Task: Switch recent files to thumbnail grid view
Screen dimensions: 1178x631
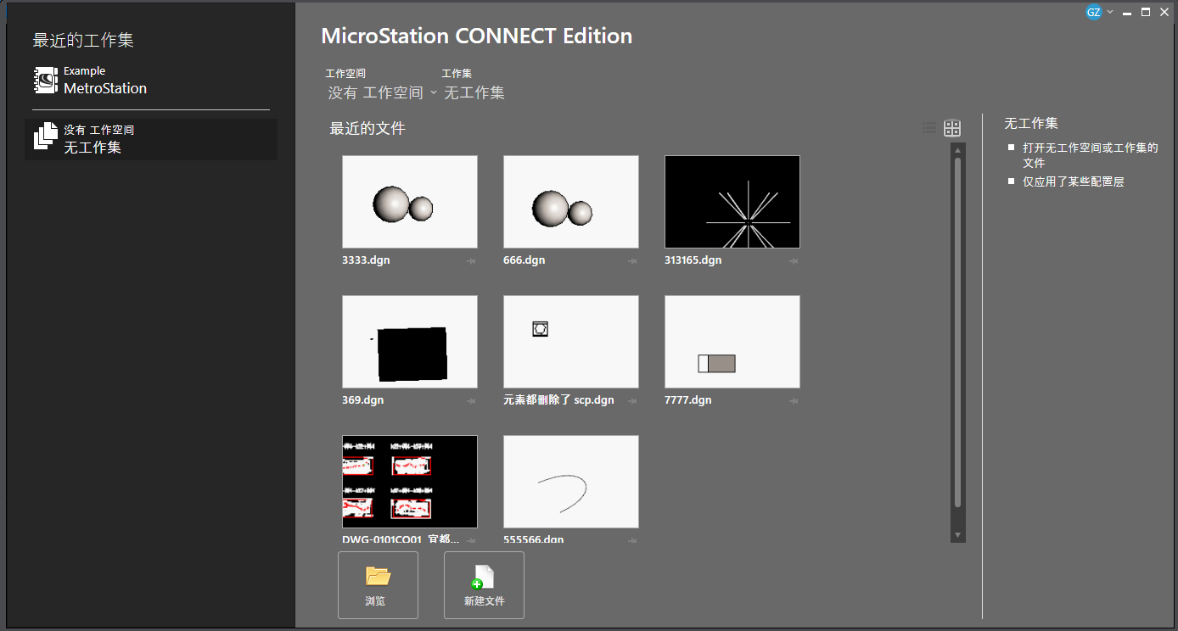Action: [x=952, y=128]
